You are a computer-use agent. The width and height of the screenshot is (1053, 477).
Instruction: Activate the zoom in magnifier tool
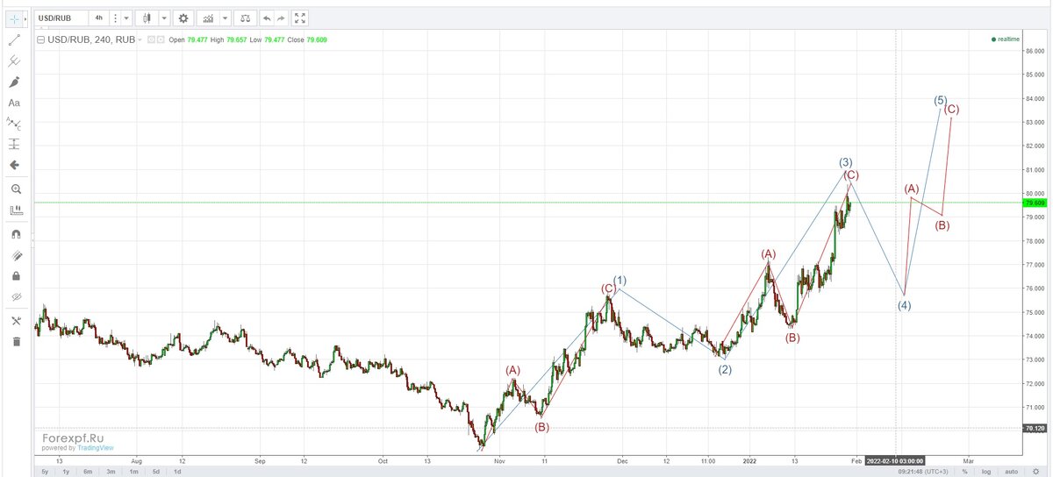click(14, 189)
